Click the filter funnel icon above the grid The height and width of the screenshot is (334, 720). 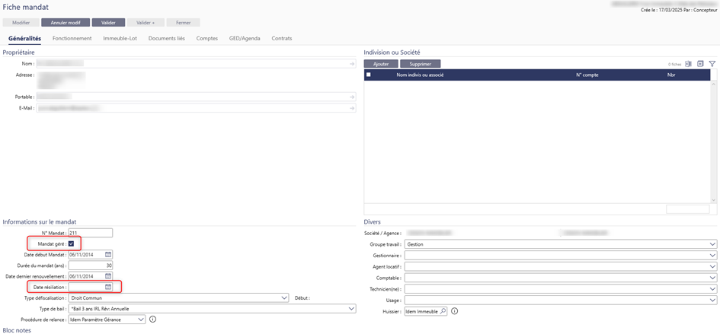[x=712, y=64]
